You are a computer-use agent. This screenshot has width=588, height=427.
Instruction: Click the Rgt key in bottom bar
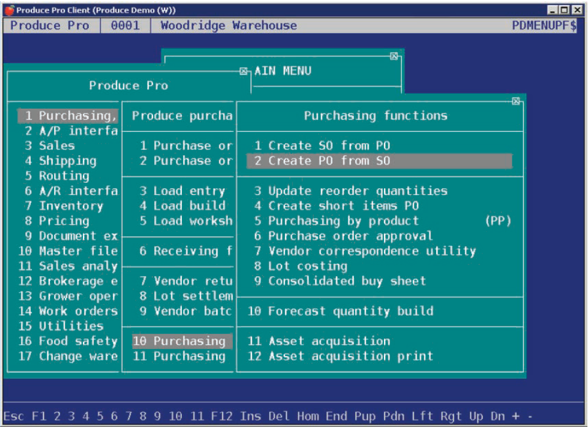point(451,416)
